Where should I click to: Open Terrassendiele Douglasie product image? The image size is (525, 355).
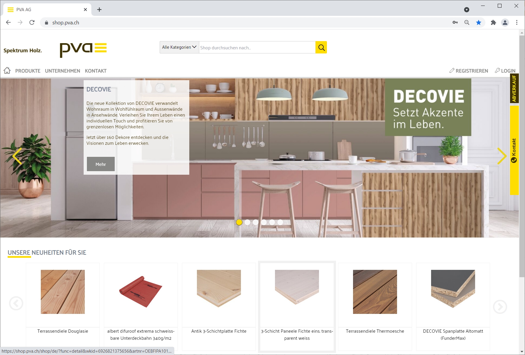[x=63, y=292]
